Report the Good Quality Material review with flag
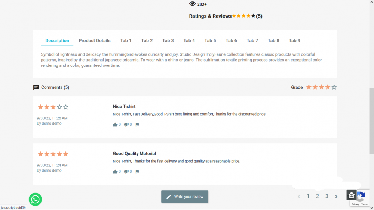Viewport: 374px width, 210px height. click(137, 172)
